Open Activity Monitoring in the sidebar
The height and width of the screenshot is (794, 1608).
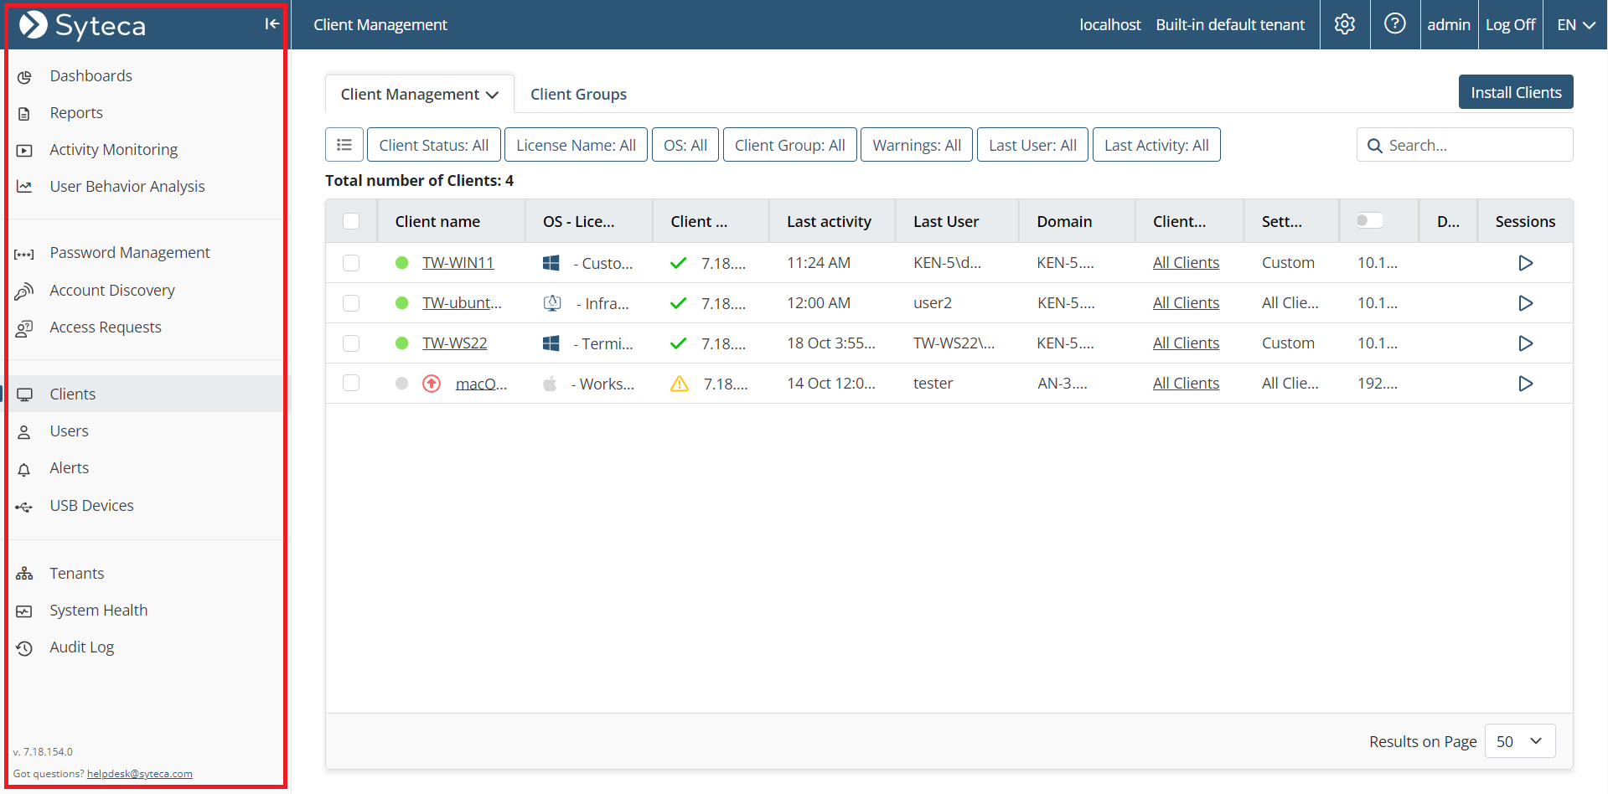tap(113, 150)
